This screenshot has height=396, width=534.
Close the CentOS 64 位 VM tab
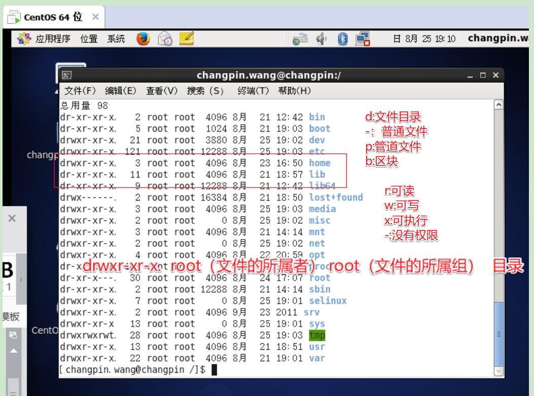96,17
